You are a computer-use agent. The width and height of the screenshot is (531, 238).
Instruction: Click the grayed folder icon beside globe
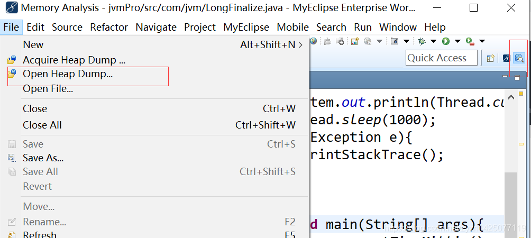327,41
